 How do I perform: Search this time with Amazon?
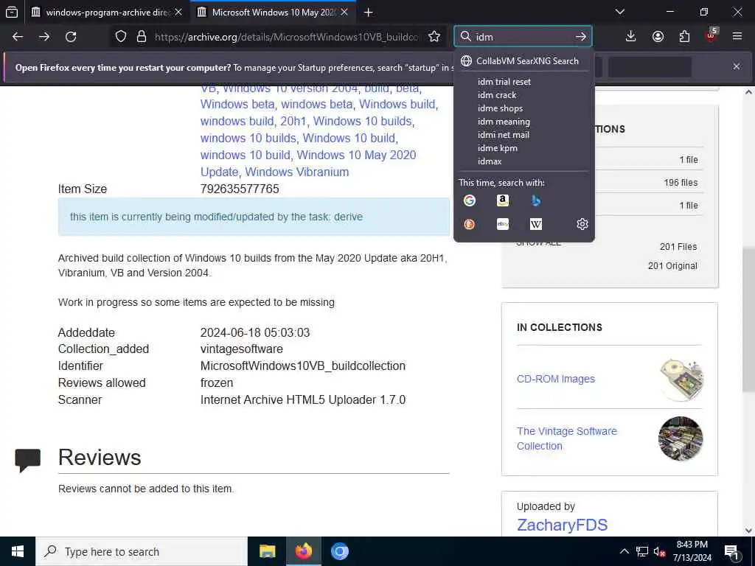pyautogui.click(x=503, y=200)
